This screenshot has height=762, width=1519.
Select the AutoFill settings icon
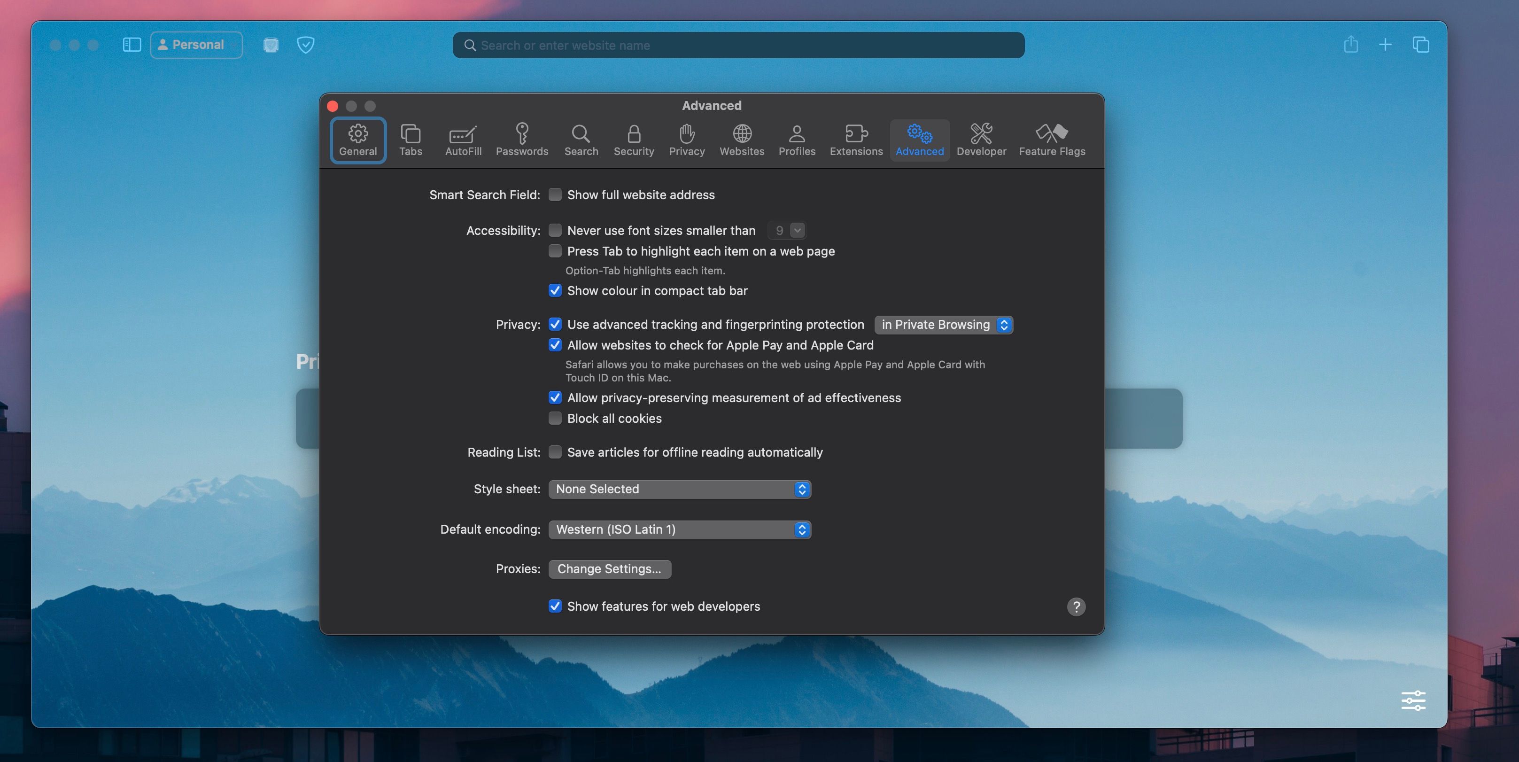[x=462, y=140]
